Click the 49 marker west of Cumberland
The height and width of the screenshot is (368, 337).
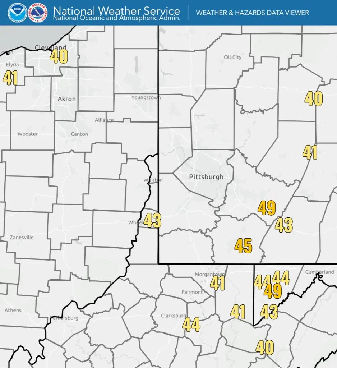point(273,291)
